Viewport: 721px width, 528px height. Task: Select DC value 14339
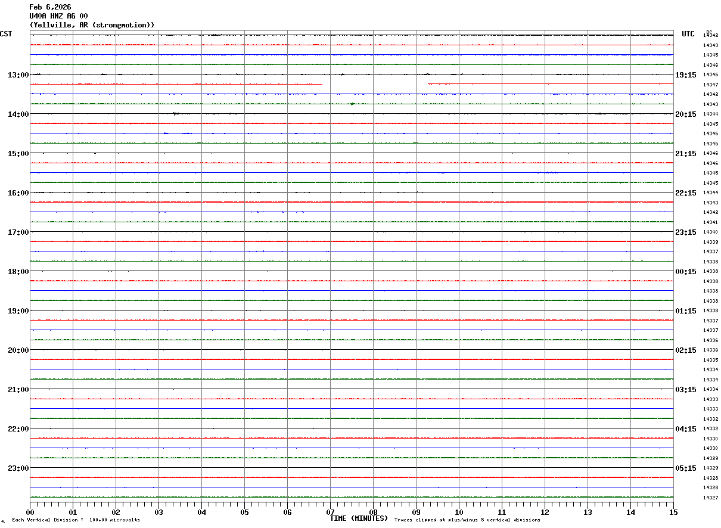(x=710, y=242)
